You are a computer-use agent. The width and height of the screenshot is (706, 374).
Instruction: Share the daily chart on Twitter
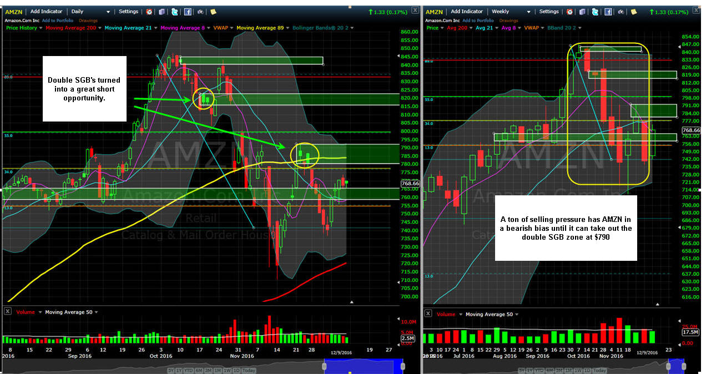pos(174,12)
